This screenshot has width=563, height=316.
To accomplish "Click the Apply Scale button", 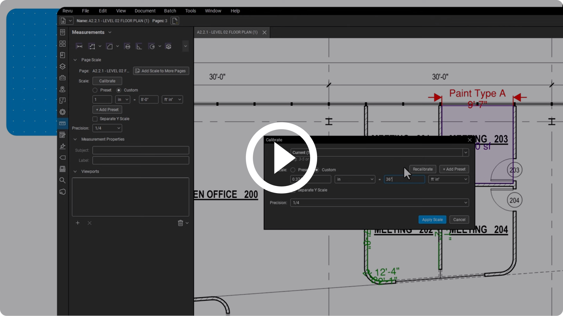I will click(x=432, y=220).
